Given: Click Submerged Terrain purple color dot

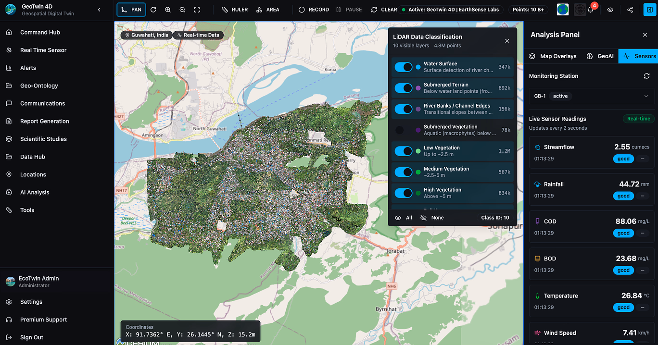Looking at the screenshot, I should [418, 88].
